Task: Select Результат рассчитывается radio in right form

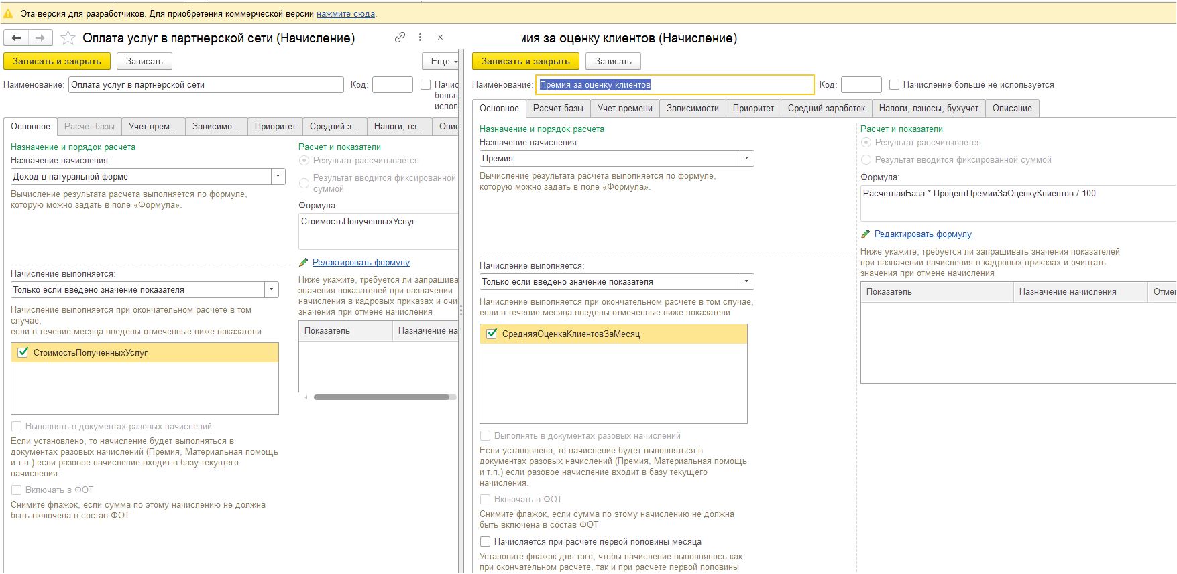Action: point(866,143)
